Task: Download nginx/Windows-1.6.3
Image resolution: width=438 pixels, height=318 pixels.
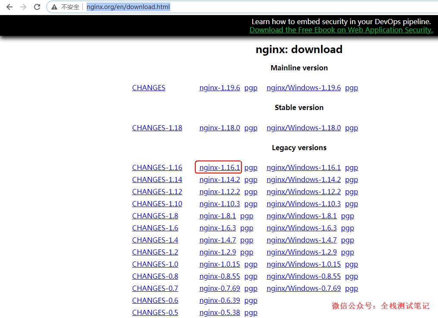Action: 302,228
